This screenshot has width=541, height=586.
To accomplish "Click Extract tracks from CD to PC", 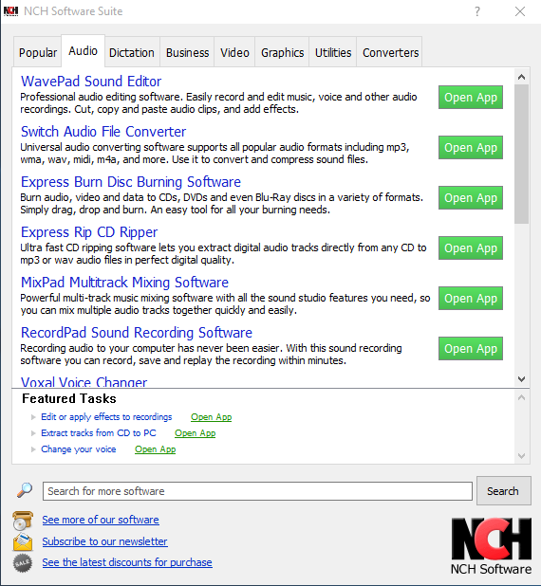I will 99,433.
